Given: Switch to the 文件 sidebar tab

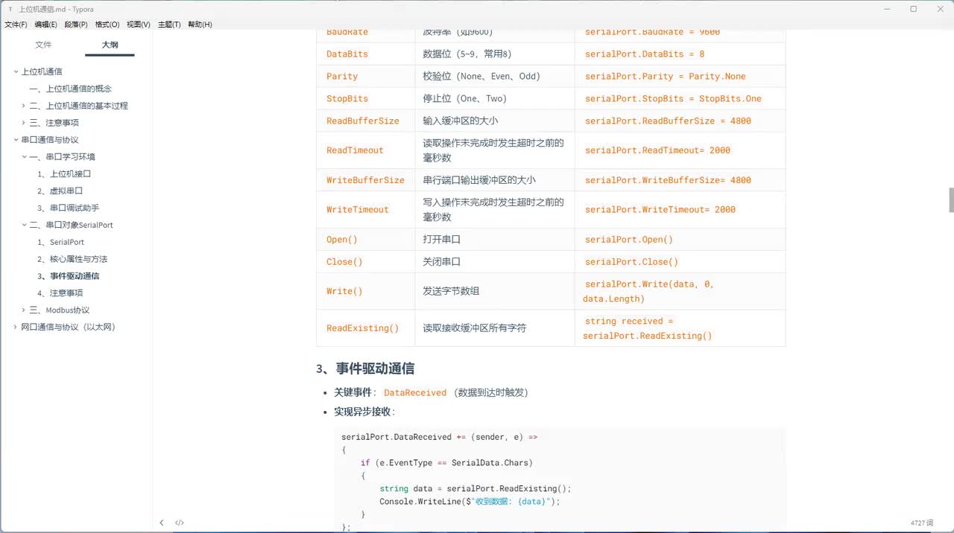Looking at the screenshot, I should tap(44, 45).
